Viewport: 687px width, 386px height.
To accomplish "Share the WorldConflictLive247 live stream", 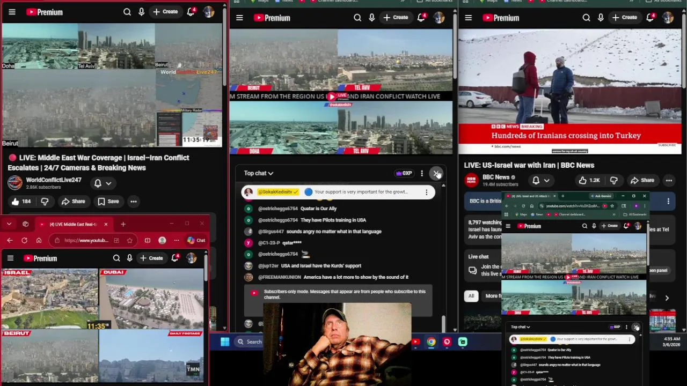I will pyautogui.click(x=74, y=202).
